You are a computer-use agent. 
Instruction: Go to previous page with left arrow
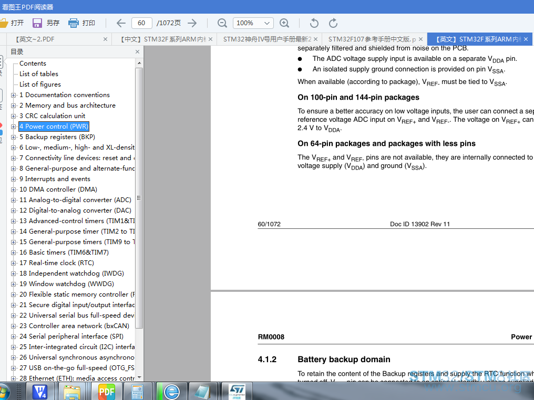tap(121, 23)
